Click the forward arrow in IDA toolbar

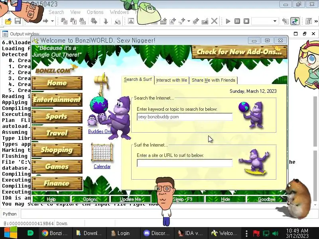click(x=45, y=21)
